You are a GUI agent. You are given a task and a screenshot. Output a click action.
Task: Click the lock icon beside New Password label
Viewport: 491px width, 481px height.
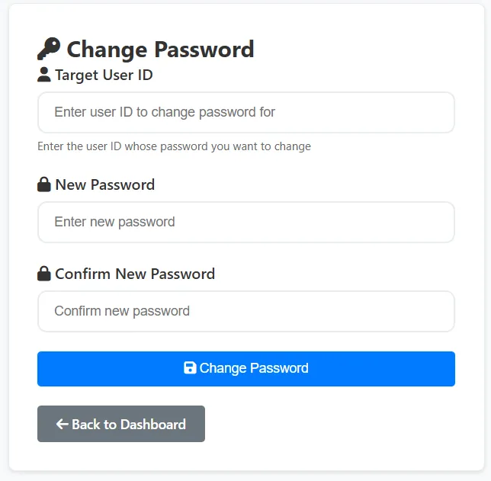click(x=44, y=184)
